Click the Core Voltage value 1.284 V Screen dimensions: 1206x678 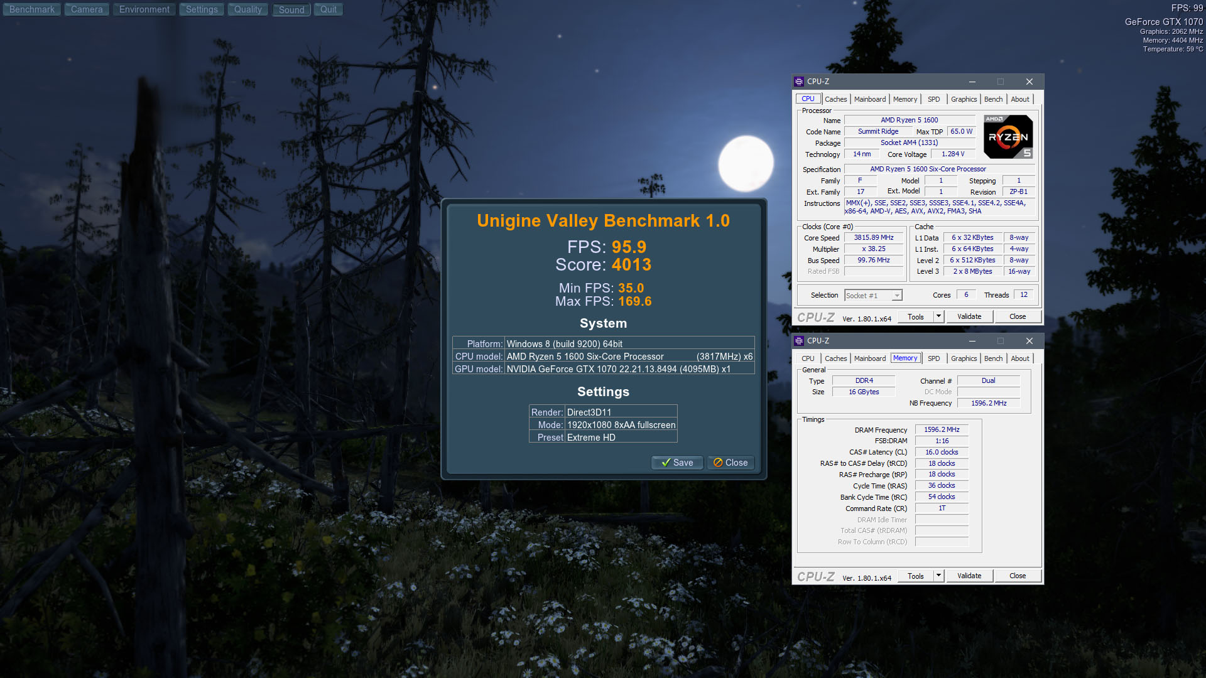coord(953,154)
